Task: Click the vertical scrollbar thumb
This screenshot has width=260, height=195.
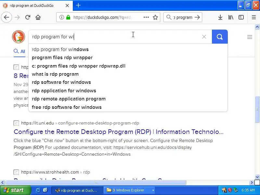Action: (x=257, y=109)
